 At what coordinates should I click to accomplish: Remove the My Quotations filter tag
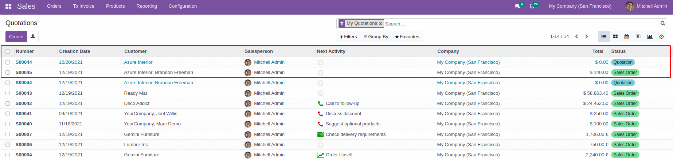380,24
